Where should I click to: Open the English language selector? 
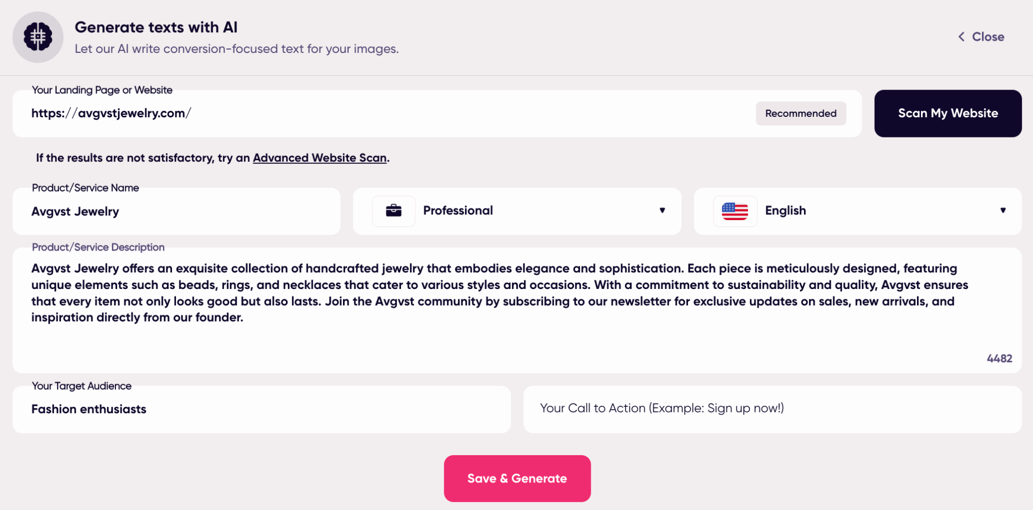(x=857, y=211)
